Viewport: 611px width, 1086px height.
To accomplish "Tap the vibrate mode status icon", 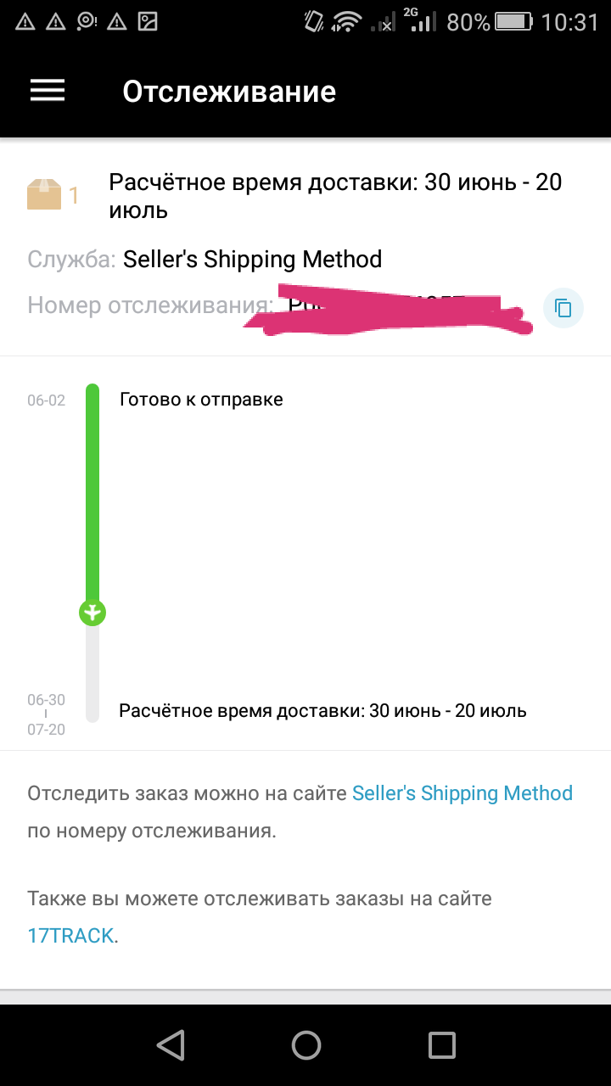I will pyautogui.click(x=312, y=22).
